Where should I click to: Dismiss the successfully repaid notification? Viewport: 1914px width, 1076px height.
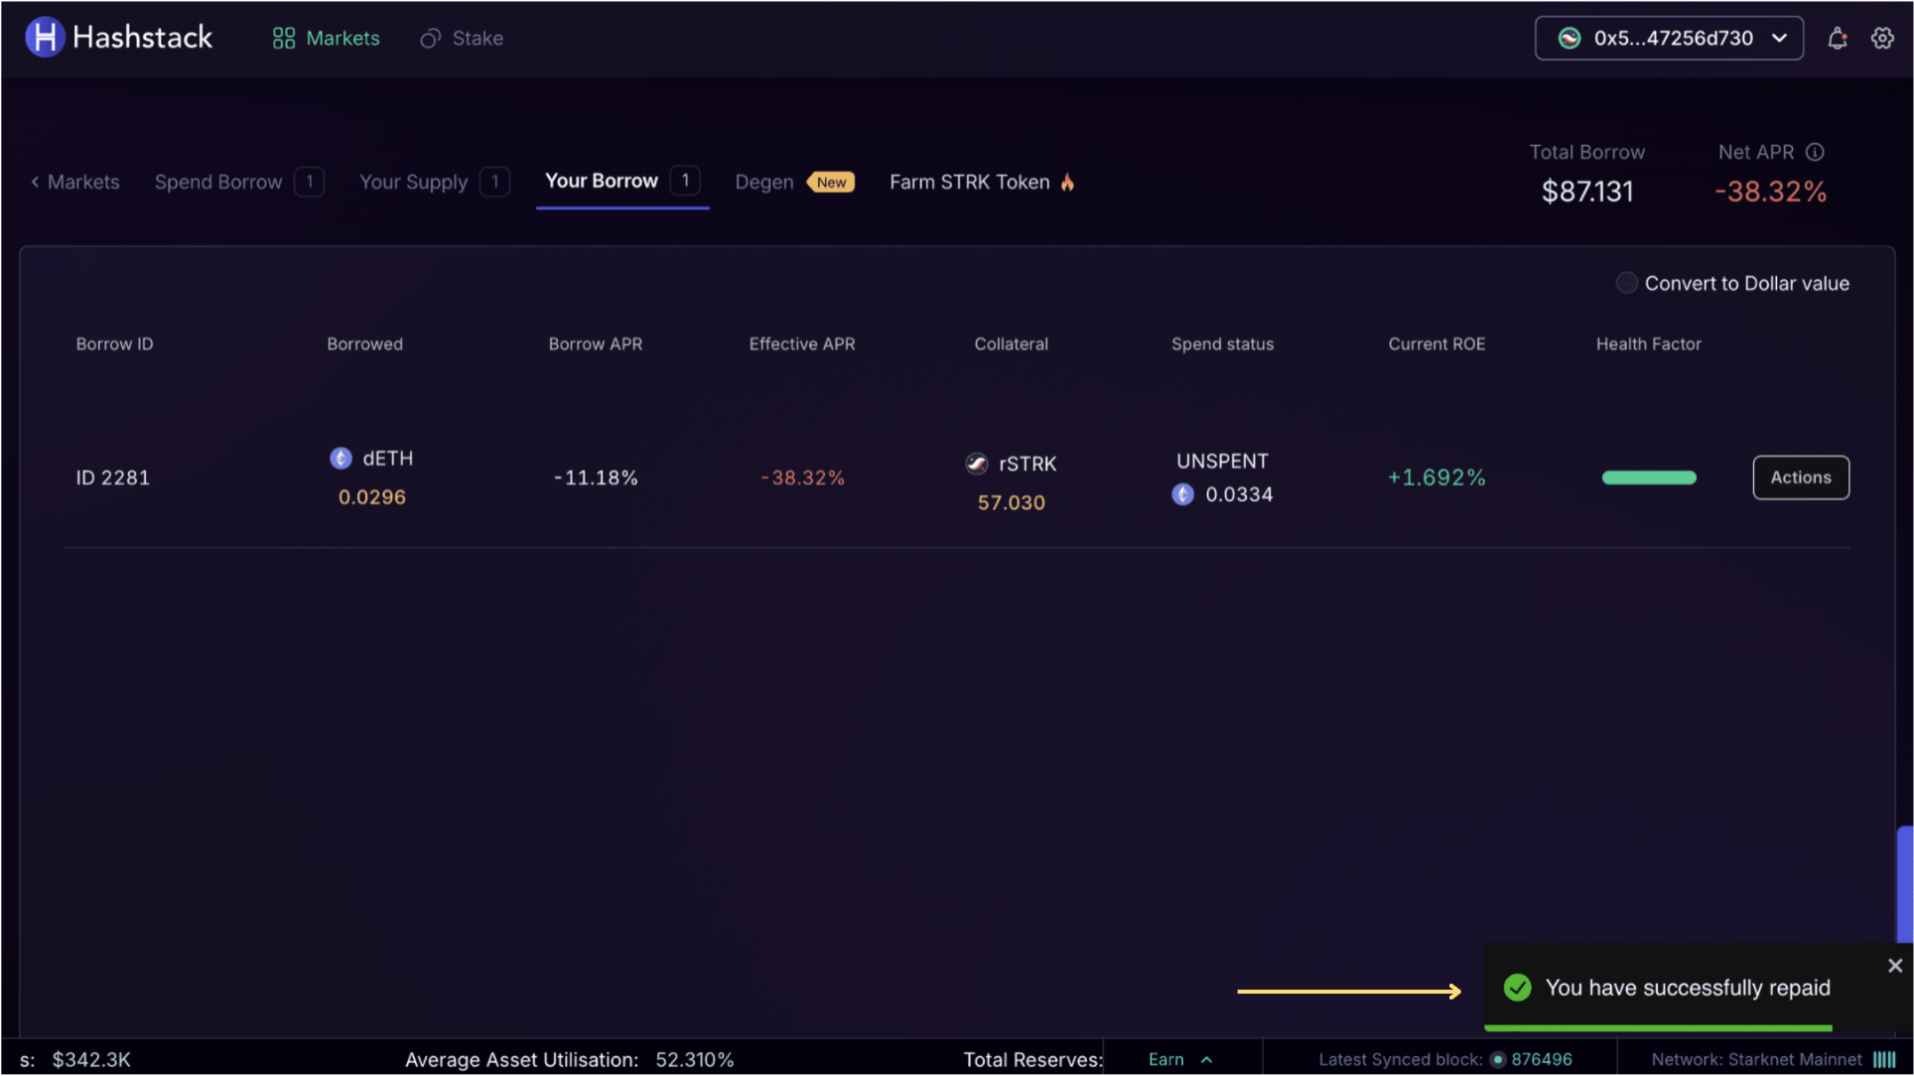coord(1894,966)
